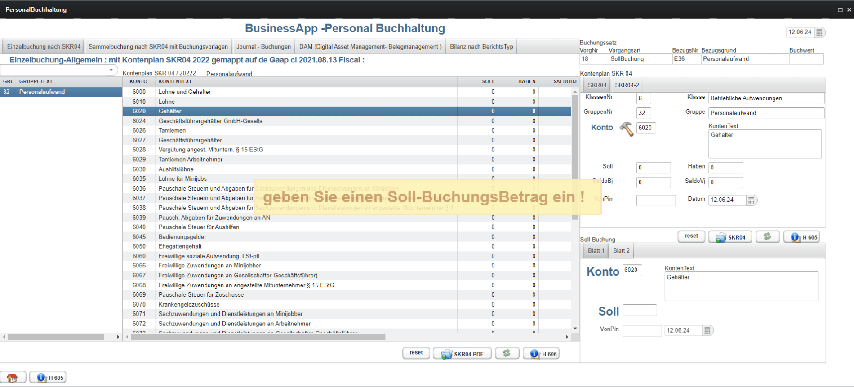Select account 6045 Bedienungsgelder

pyautogui.click(x=347, y=237)
